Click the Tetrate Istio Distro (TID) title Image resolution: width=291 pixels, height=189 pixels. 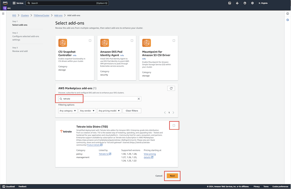(92, 127)
